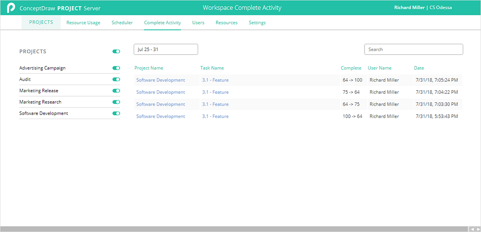Switch off Marketing Research project toggle
The height and width of the screenshot is (232, 481).
click(116, 102)
